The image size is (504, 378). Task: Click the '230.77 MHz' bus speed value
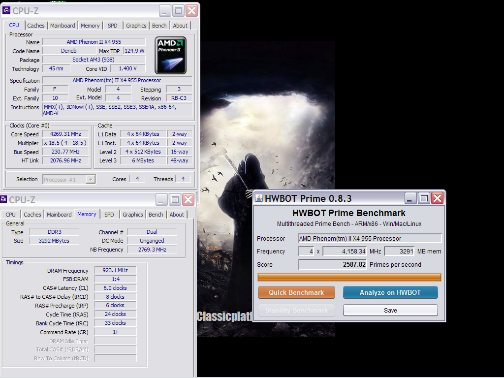pyautogui.click(x=65, y=152)
